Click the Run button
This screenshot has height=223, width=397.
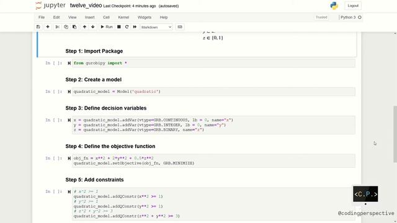coord(107,27)
